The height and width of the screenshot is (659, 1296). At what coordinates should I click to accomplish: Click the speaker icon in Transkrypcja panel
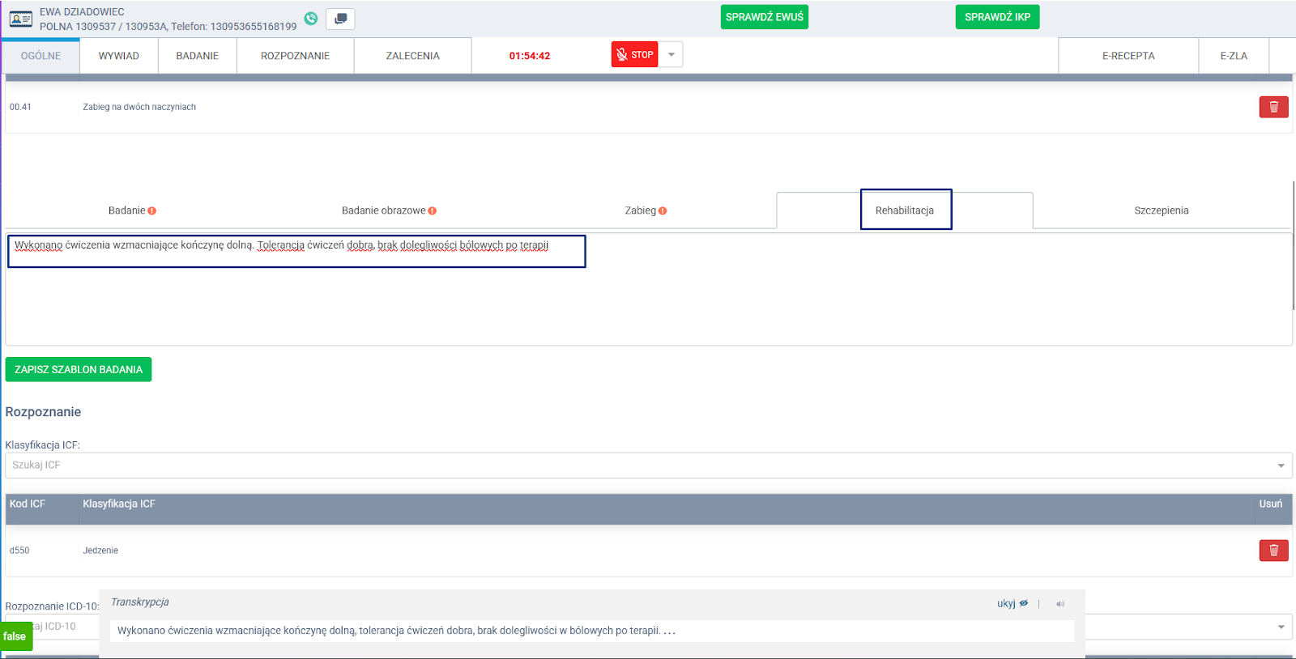click(x=1060, y=604)
